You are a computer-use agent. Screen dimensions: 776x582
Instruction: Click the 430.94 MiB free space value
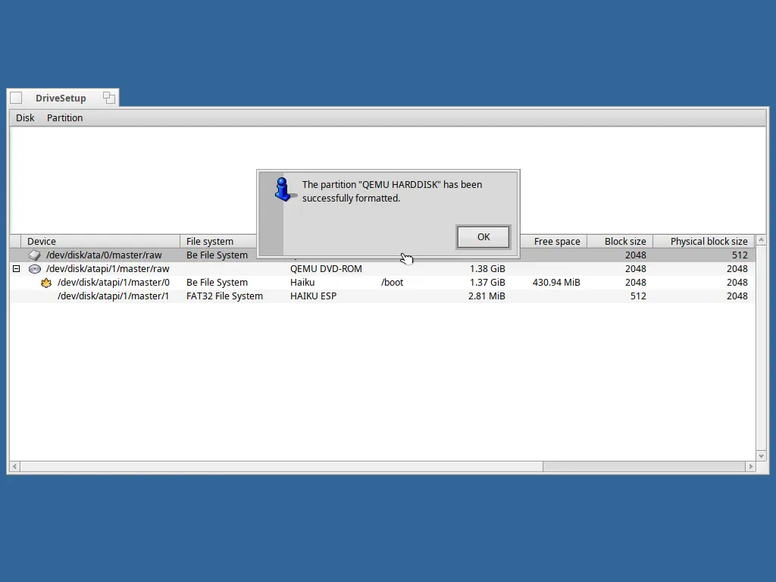556,283
